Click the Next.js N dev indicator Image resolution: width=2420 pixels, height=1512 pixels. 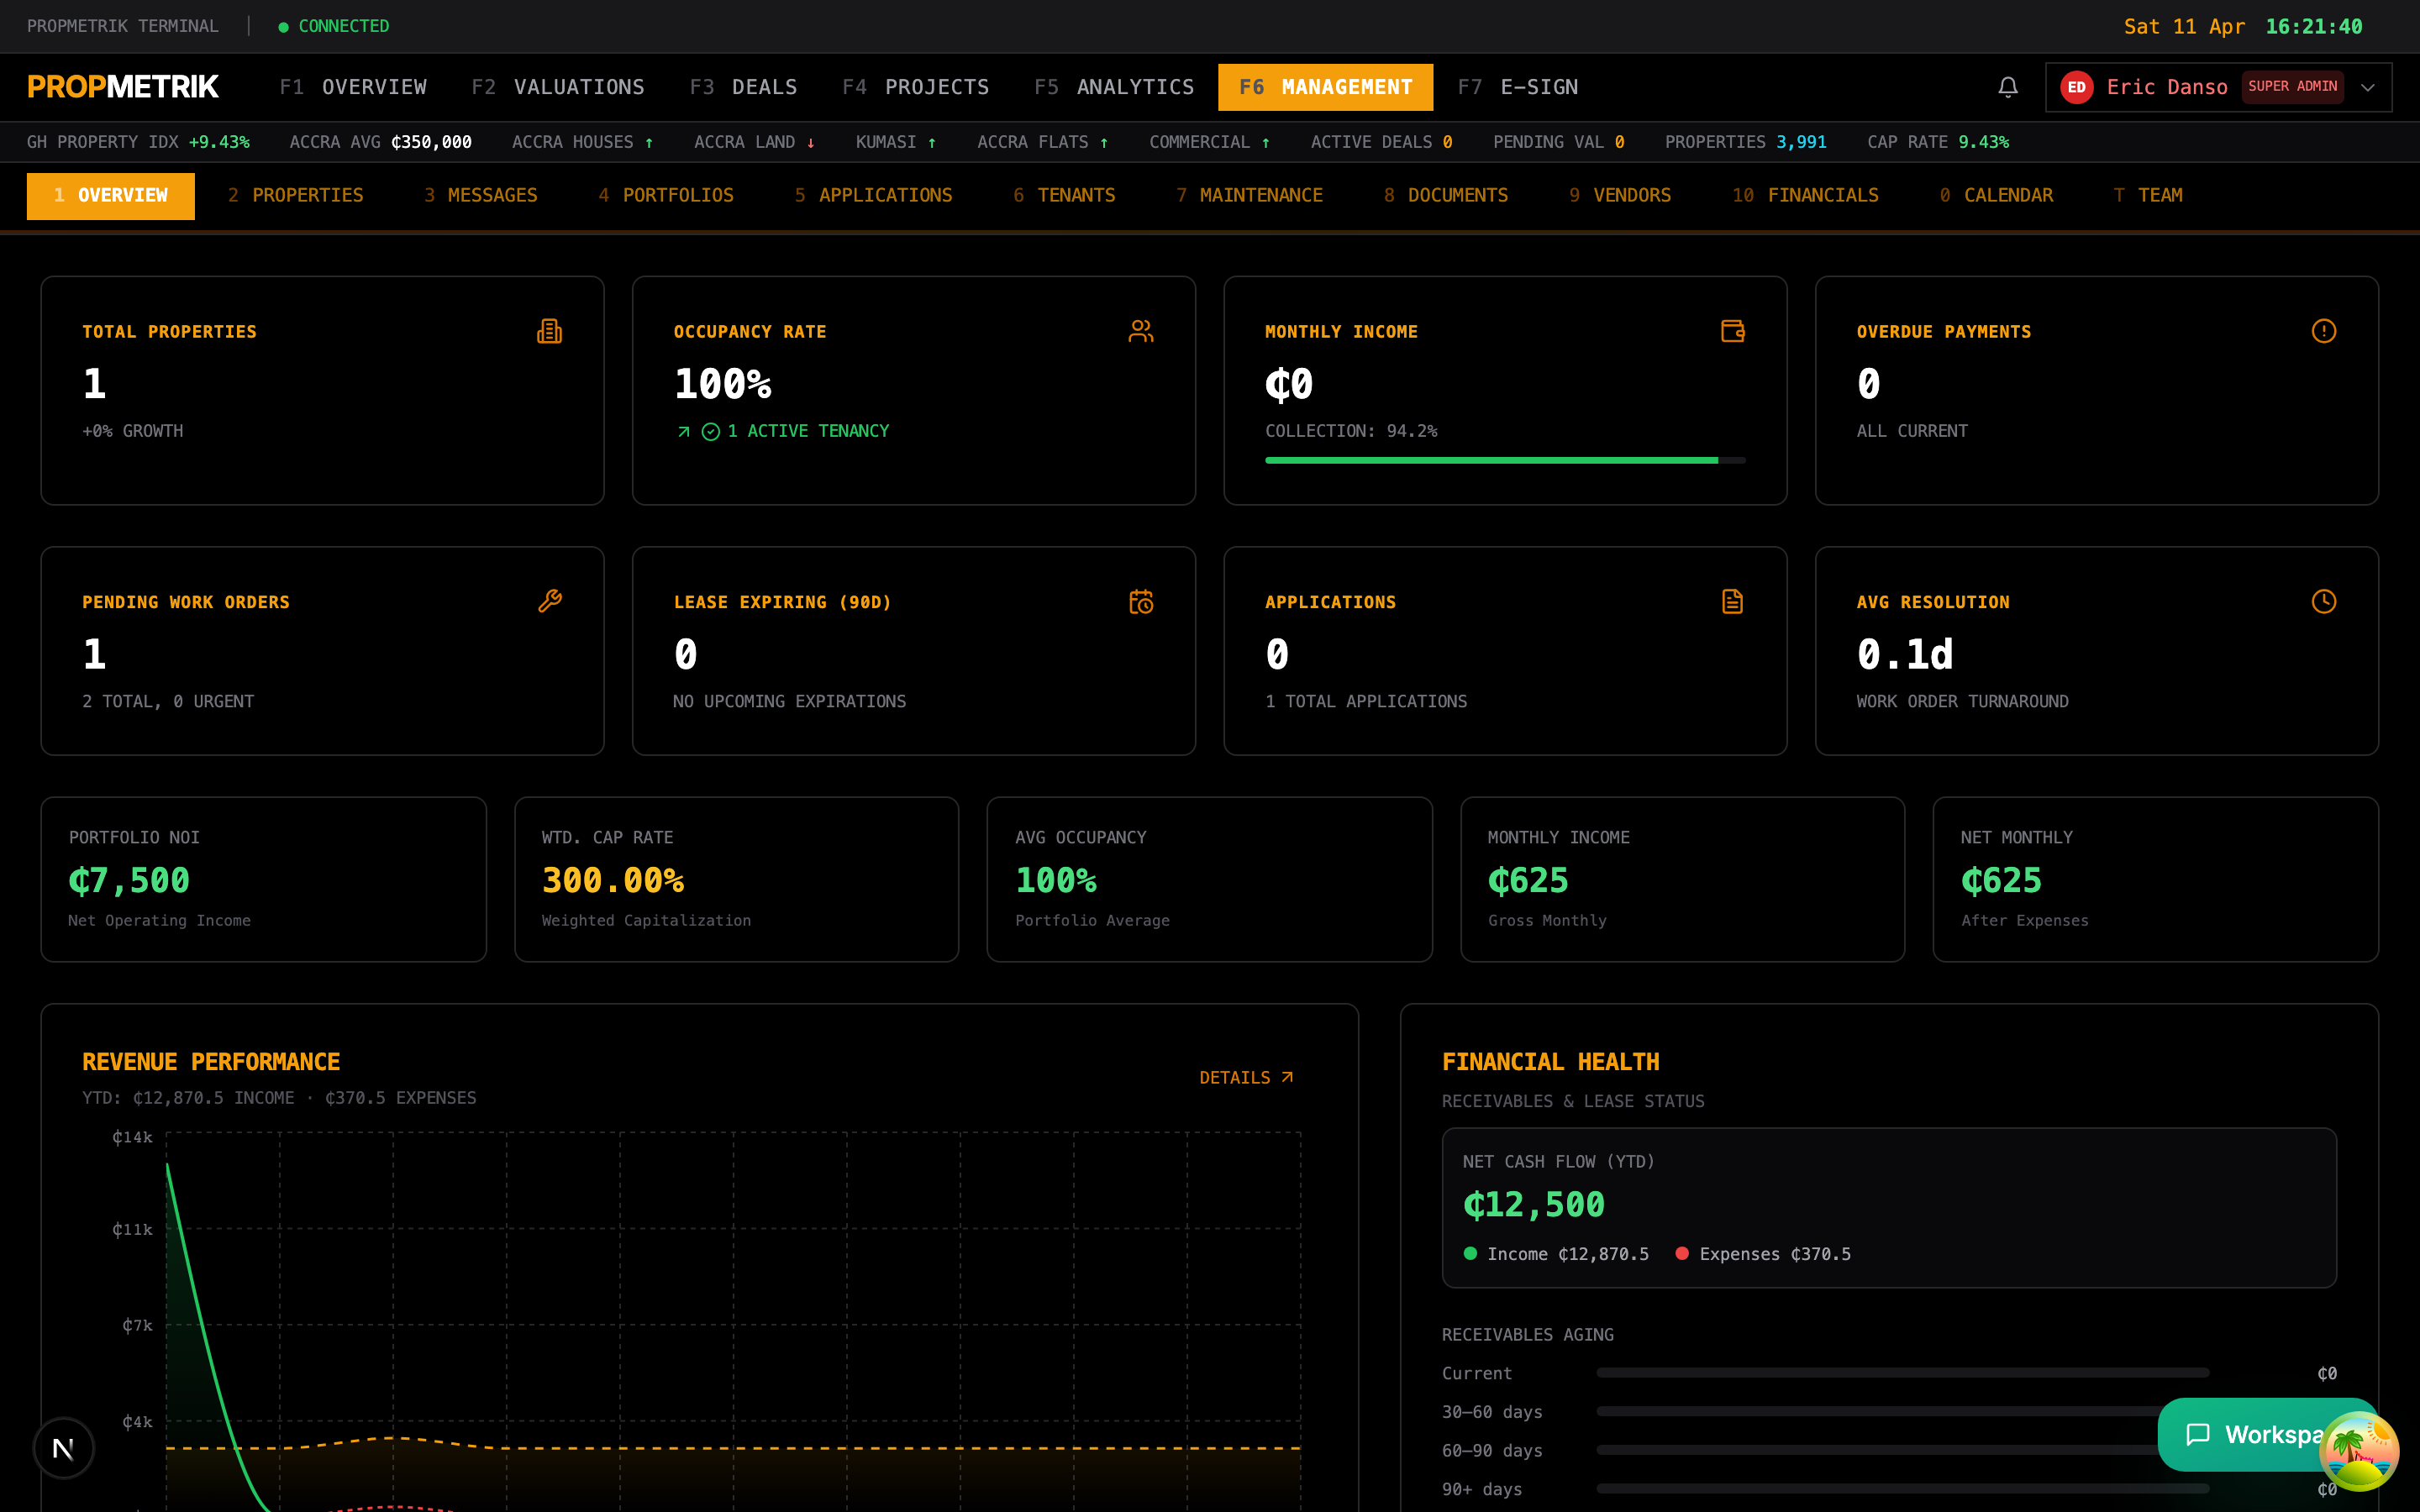pos(63,1447)
